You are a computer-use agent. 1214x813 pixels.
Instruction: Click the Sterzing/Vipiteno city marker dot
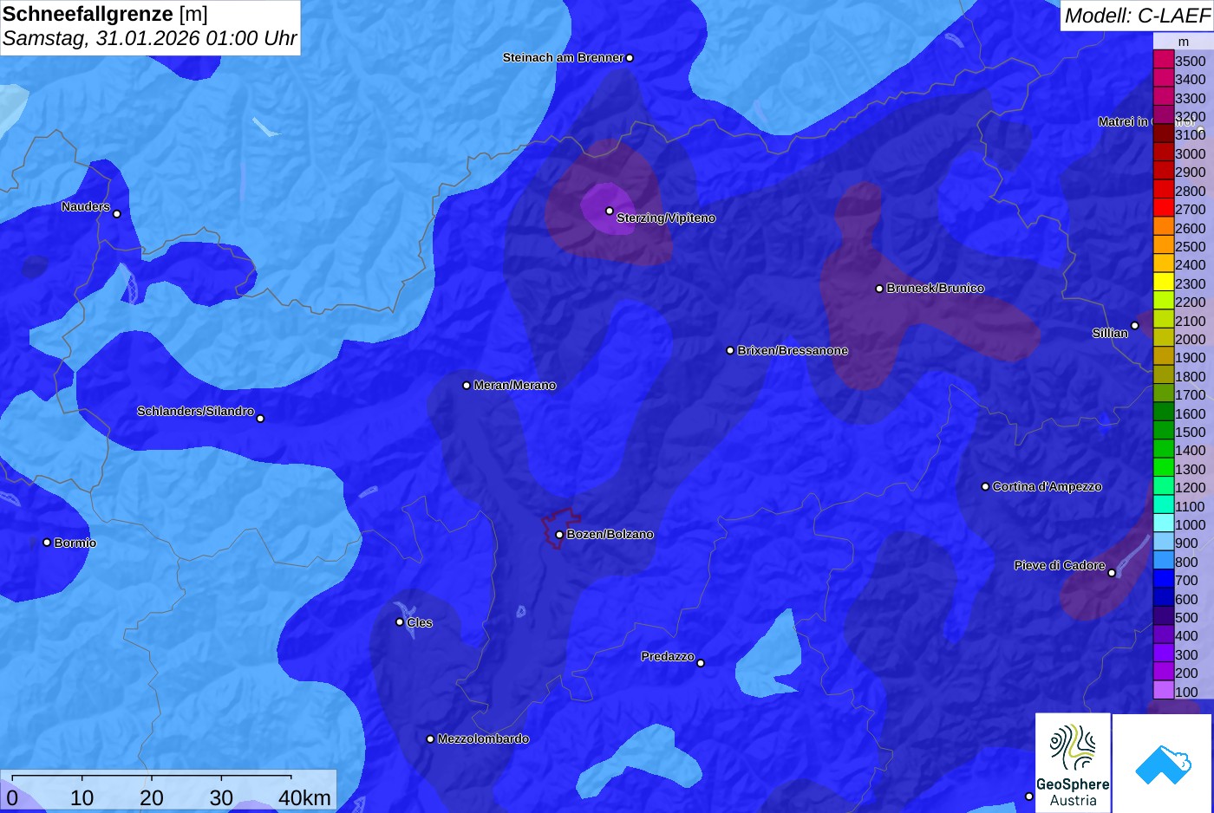(x=610, y=211)
